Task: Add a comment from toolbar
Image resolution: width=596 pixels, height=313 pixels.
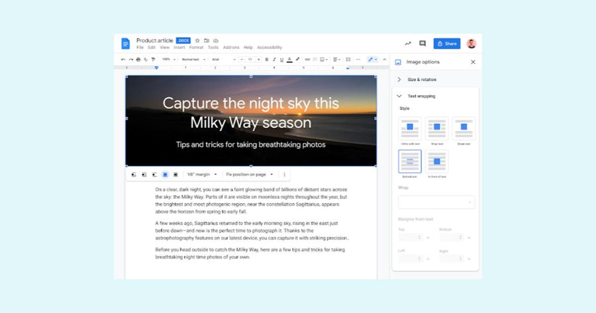Action: click(x=315, y=60)
